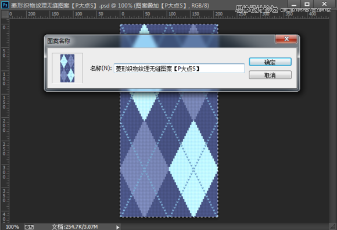337x230 pixels.
Task: Maximize the Photoshop document window
Action: coord(307,4)
